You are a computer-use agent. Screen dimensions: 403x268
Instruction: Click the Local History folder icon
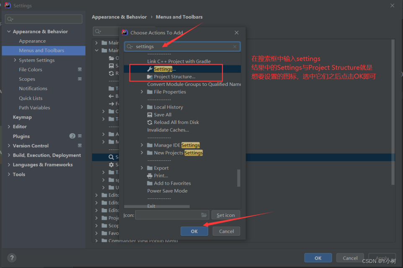(x=150, y=107)
